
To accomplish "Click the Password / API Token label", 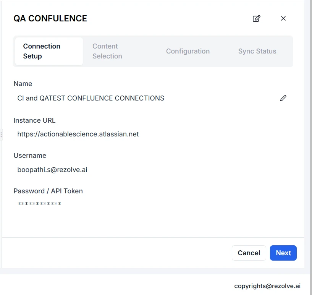I will pyautogui.click(x=48, y=191).
